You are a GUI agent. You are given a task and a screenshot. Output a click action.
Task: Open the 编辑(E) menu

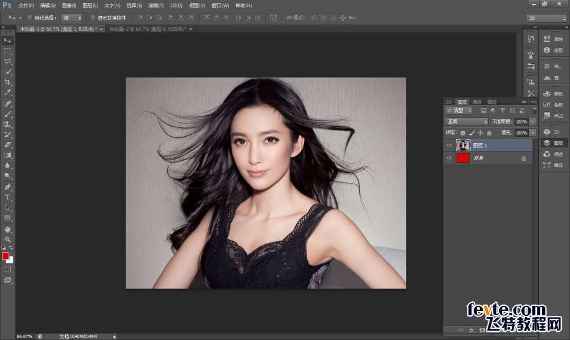pyautogui.click(x=47, y=6)
